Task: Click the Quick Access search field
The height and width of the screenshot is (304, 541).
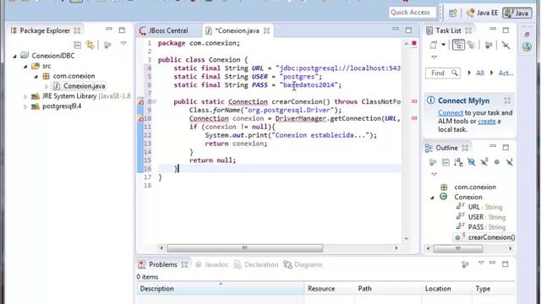Action: coord(413,13)
